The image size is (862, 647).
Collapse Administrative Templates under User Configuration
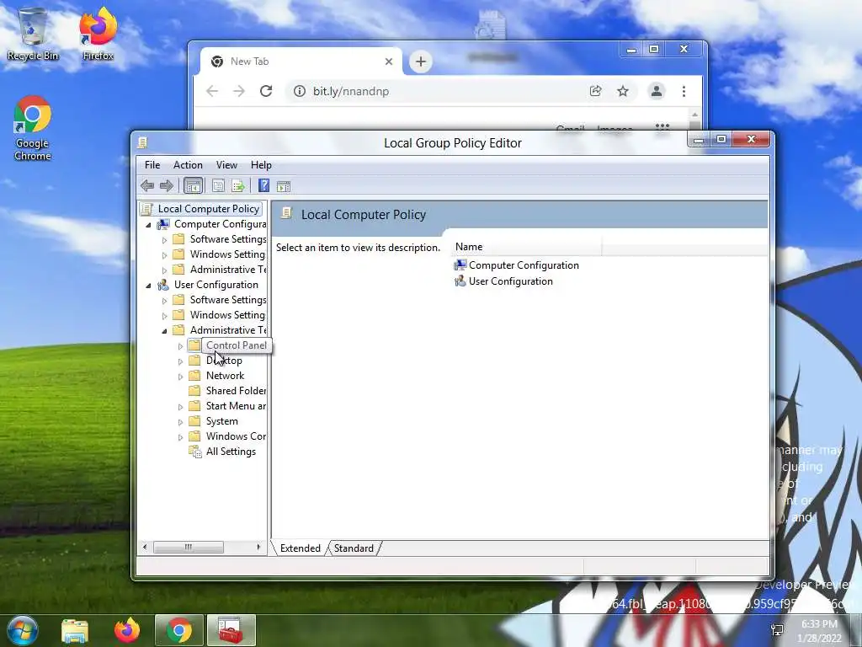tap(164, 330)
